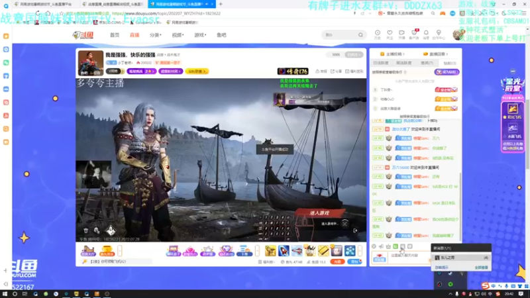This screenshot has height=298, width=530.
Task: Select the airplane gift icon
Action: pyautogui.click(x=297, y=251)
